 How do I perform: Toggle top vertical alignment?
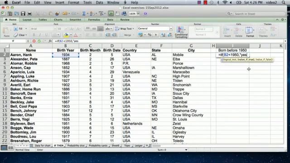click(x=88, y=29)
